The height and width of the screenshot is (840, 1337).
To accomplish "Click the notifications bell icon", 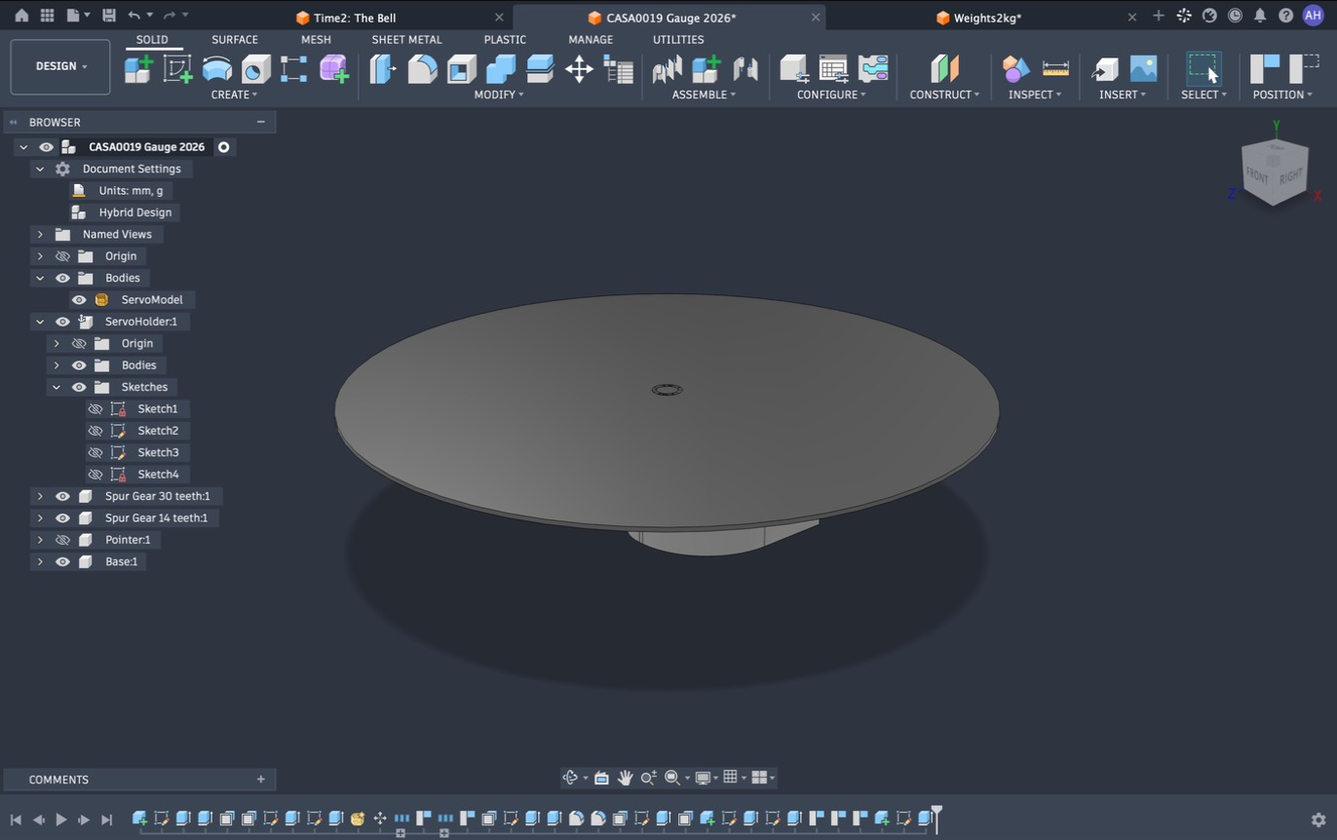I will [x=1260, y=16].
